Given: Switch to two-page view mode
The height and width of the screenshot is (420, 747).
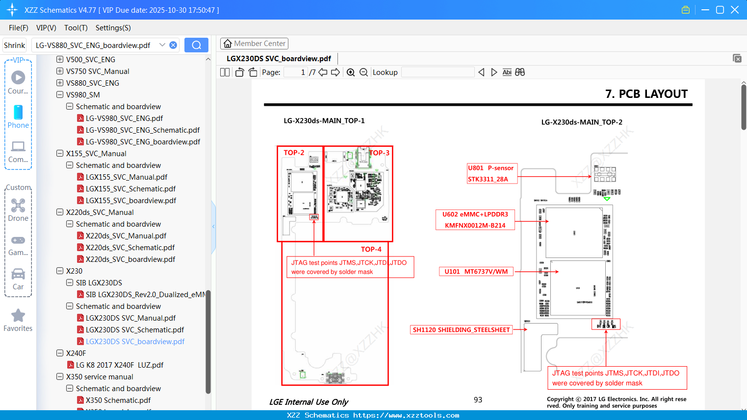Looking at the screenshot, I should click(x=224, y=72).
